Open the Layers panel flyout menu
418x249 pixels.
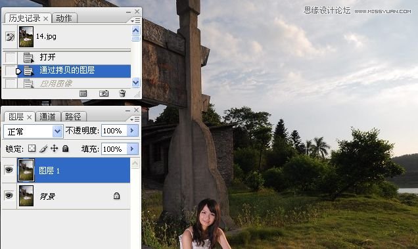135,119
